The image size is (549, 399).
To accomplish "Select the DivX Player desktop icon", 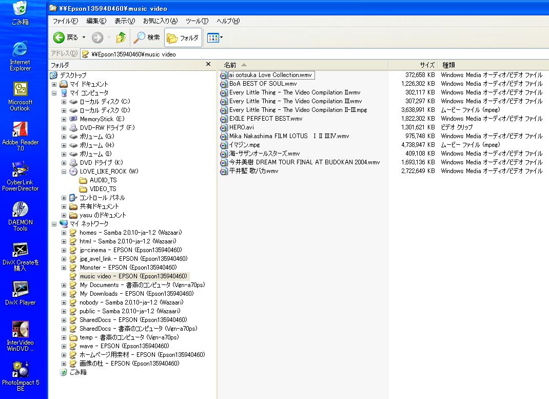I will (x=21, y=293).
